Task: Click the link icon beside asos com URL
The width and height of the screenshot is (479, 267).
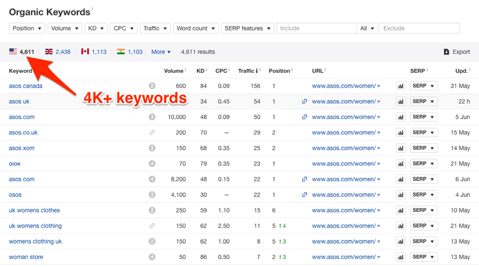Action: [304, 179]
